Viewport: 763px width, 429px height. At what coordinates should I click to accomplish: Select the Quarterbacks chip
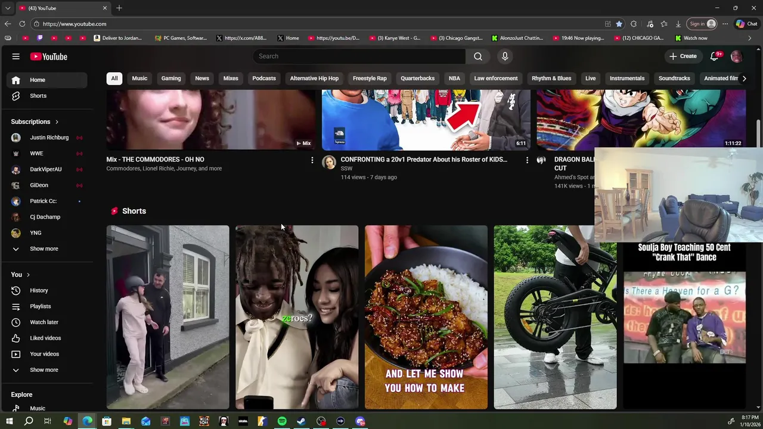pos(418,78)
